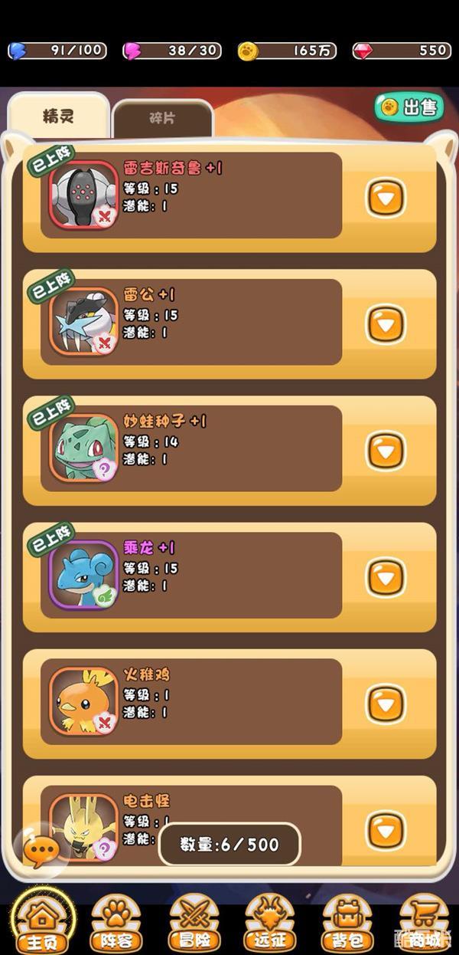Switch to the 碎片 tab
This screenshot has width=459, height=955.
point(162,119)
